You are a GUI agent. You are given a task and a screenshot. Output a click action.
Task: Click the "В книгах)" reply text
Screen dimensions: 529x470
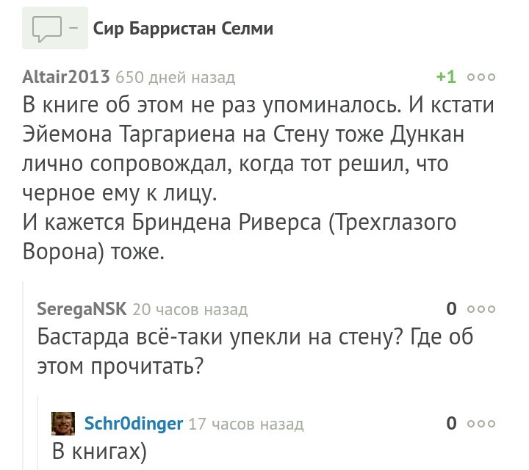(x=100, y=451)
